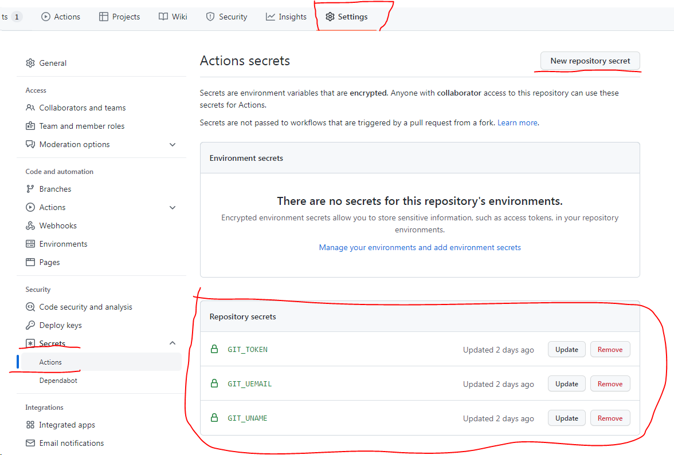Expand the Moderation options chevron

point(173,145)
